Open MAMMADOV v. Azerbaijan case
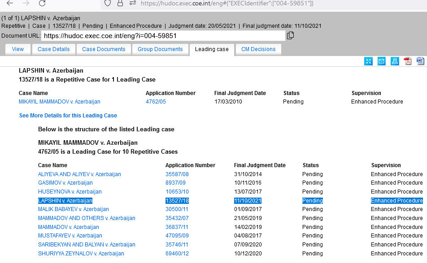This screenshot has width=427, height=263. tap(68, 227)
